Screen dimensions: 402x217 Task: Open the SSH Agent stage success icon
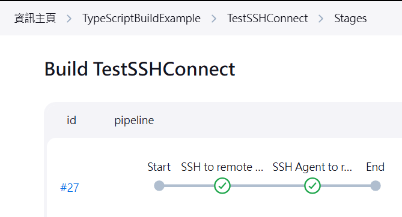(x=312, y=186)
